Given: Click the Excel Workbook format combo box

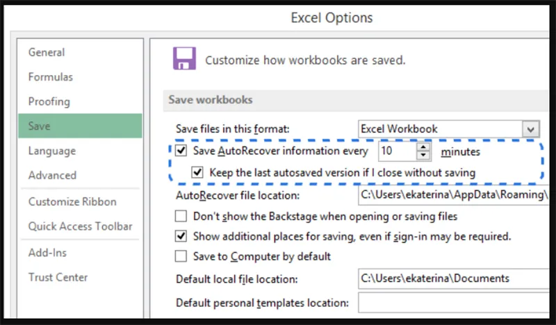Looking at the screenshot, I should click(x=449, y=129).
